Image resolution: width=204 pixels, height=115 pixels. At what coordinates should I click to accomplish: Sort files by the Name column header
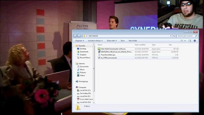tap(100, 45)
